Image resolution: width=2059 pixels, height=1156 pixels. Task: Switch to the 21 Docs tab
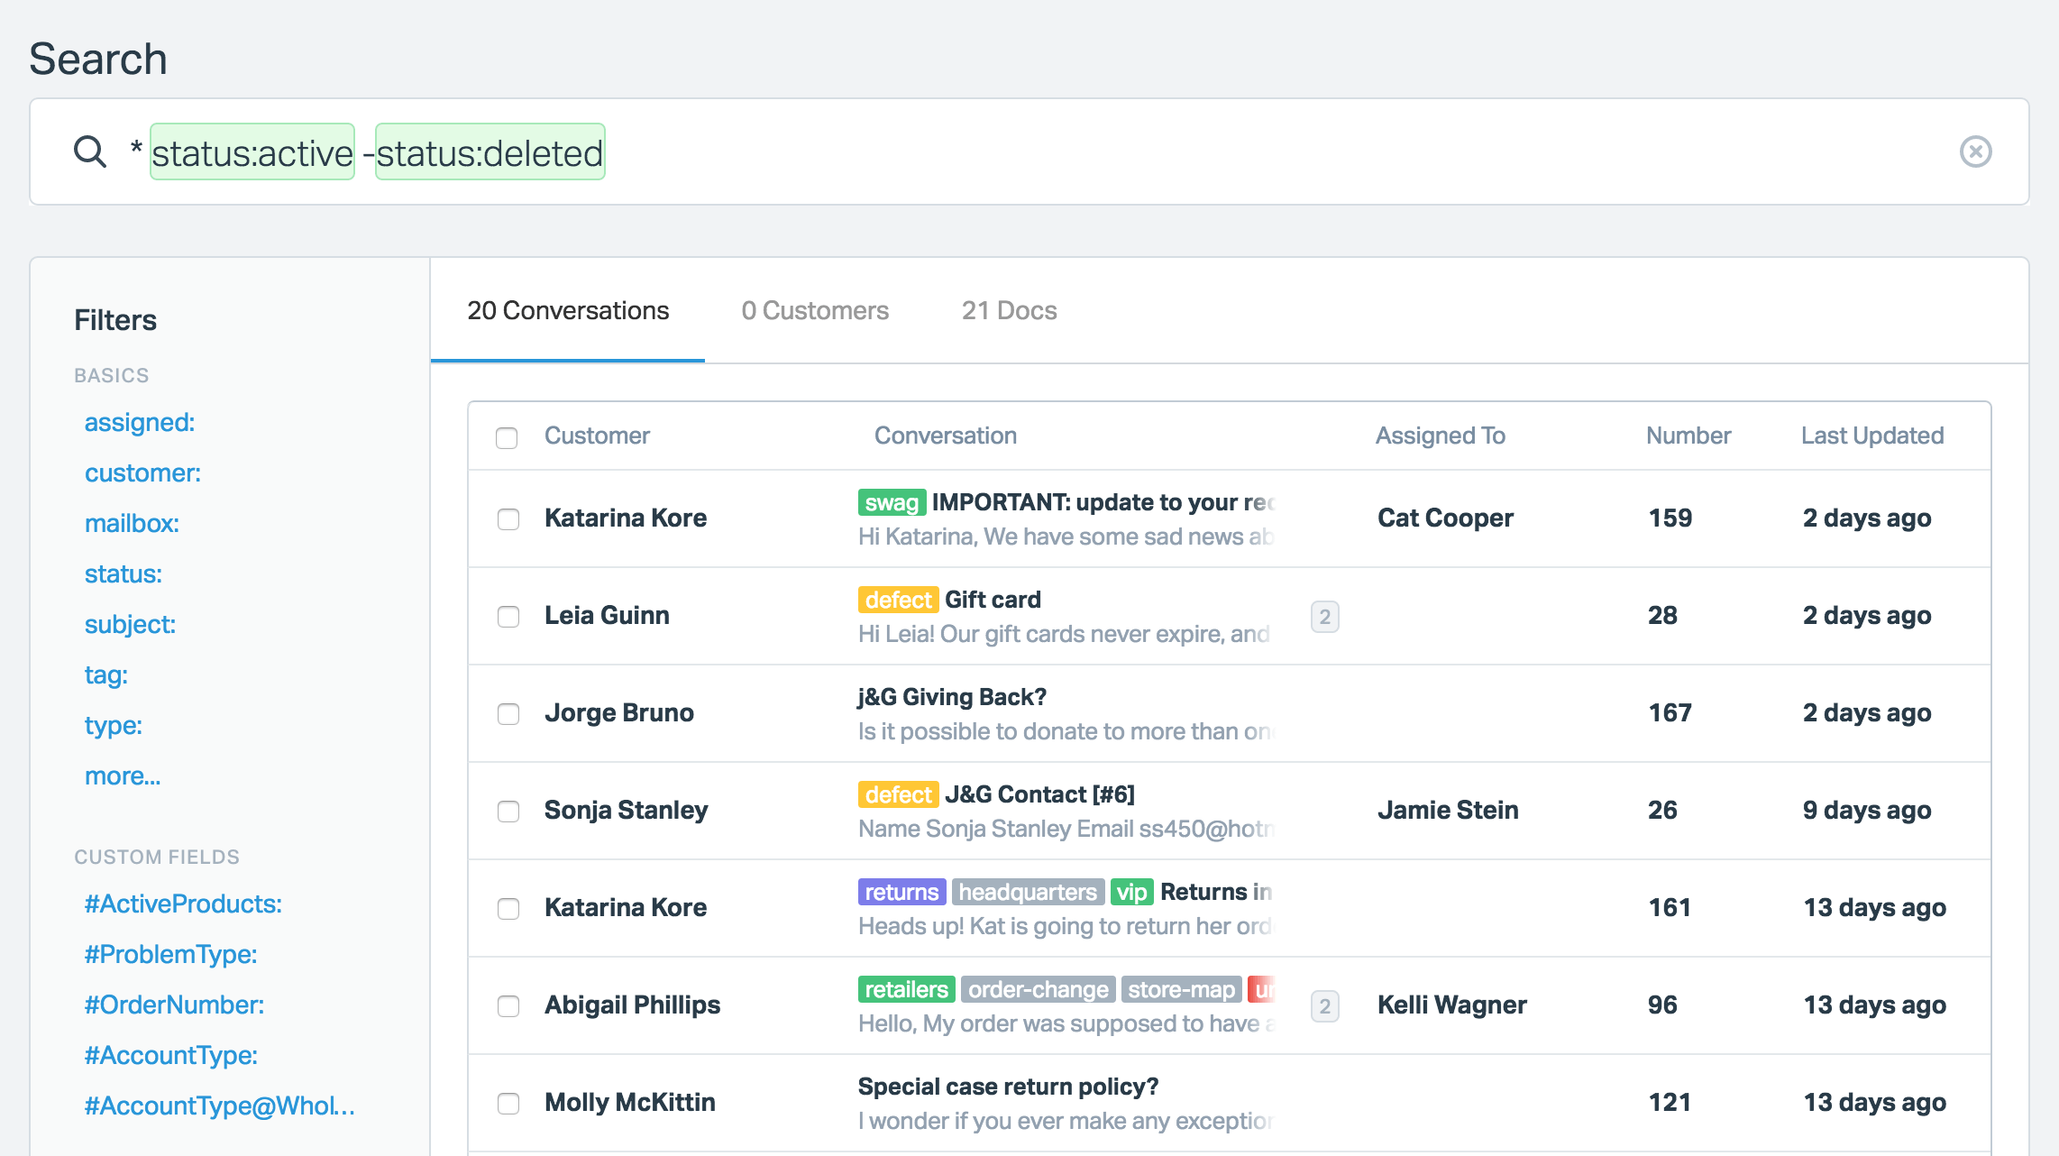(x=1009, y=310)
